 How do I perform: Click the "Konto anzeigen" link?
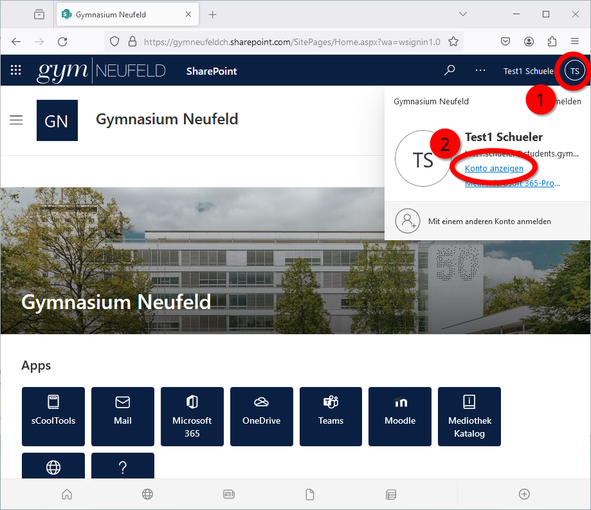[x=494, y=168]
